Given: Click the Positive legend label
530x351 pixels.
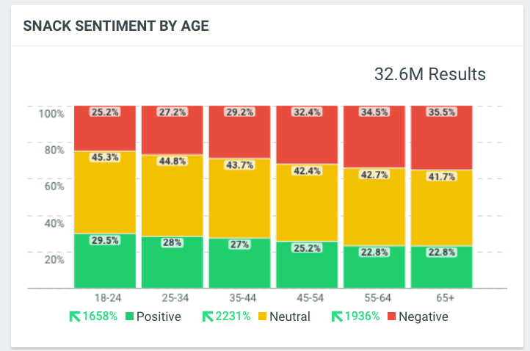Looking at the screenshot, I should tap(159, 317).
